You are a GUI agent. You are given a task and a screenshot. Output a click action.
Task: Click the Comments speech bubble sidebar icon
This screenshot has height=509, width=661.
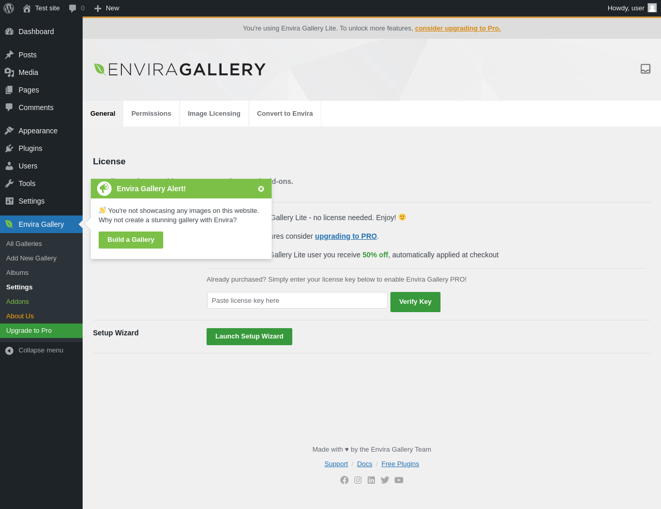click(x=9, y=107)
